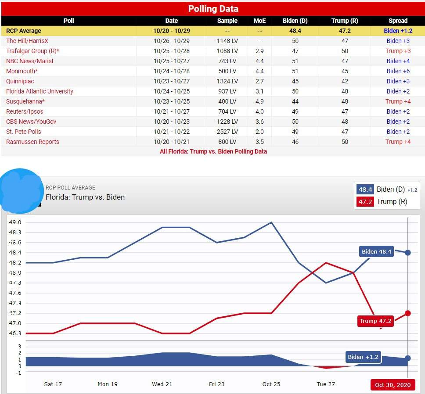Click the Sat 17 axis label
Screen dimensions: 425x394
point(53,384)
